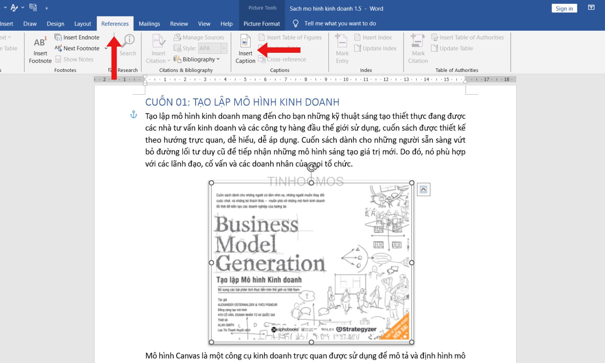
Task: Open the Help ribbon tab
Action: [x=227, y=24]
